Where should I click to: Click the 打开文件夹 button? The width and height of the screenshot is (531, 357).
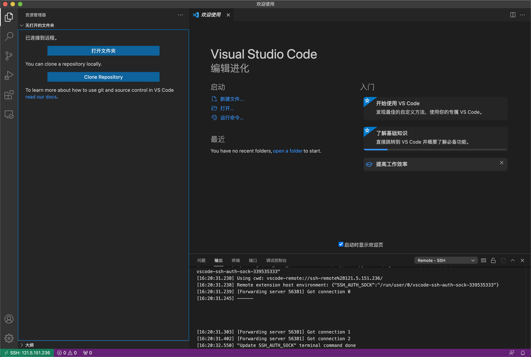103,51
